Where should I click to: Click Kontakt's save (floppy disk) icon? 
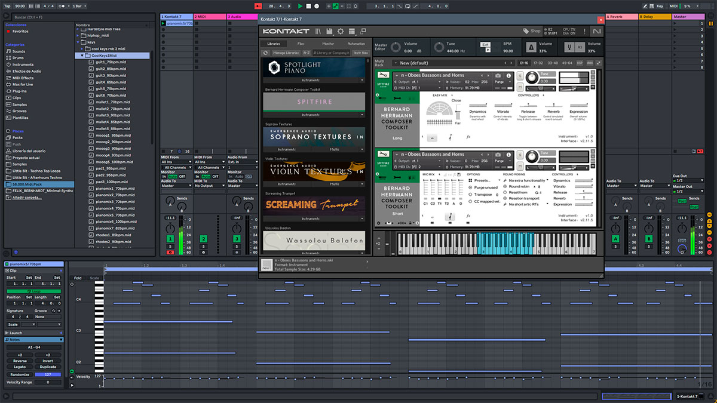[330, 31]
